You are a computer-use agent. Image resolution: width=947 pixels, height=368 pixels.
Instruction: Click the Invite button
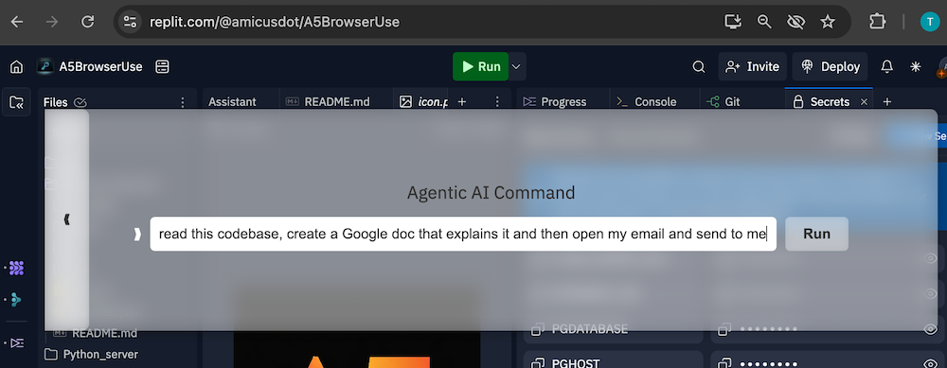[753, 67]
